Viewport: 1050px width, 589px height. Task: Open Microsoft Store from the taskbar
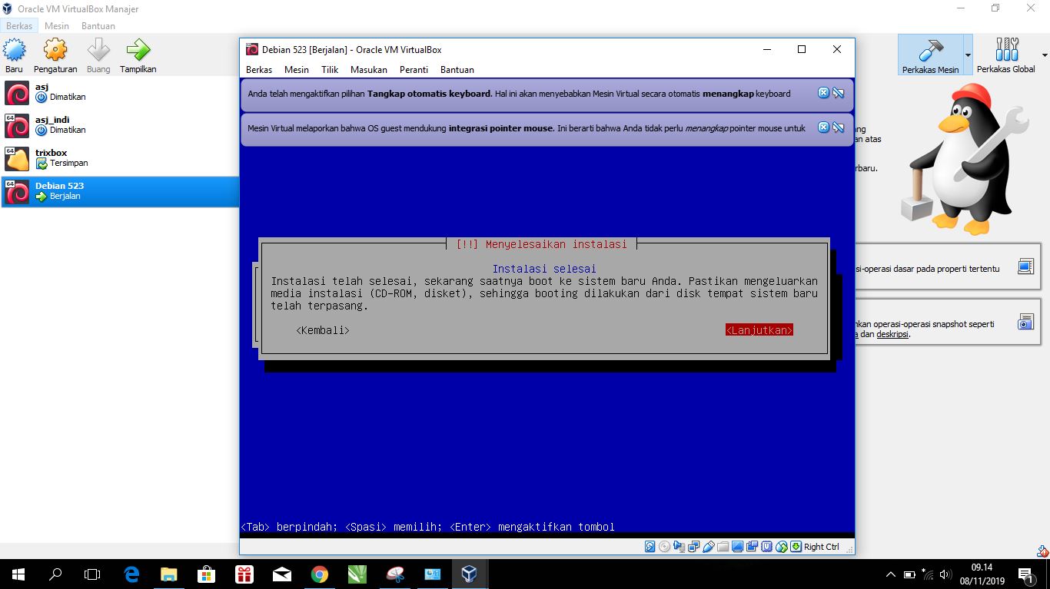click(x=207, y=574)
